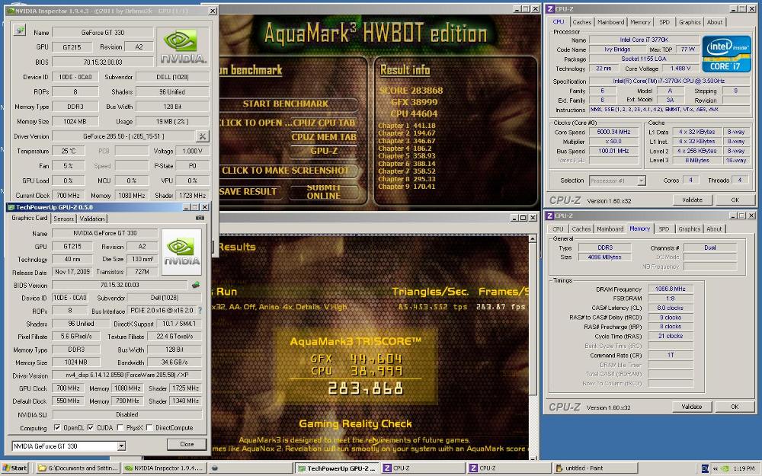Open the Start menu

tap(14, 468)
